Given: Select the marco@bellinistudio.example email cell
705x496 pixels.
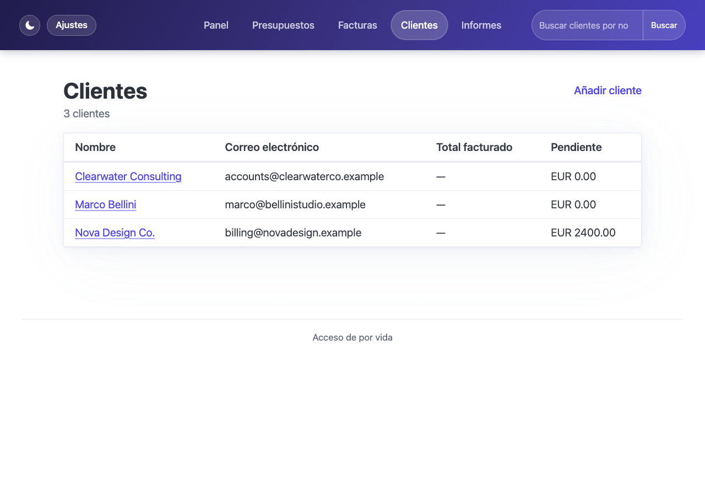Looking at the screenshot, I should [295, 204].
